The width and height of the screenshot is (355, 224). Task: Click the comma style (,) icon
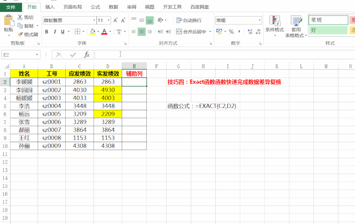coord(239,32)
